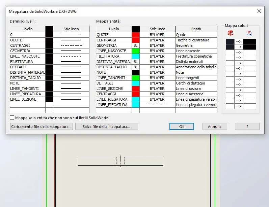This screenshot has width=269, height=207.
Task: Select black swatch for NOTE entity row
Action: click(x=136, y=72)
